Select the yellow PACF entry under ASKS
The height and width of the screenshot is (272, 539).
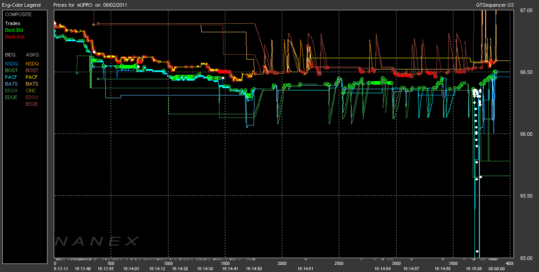point(32,77)
